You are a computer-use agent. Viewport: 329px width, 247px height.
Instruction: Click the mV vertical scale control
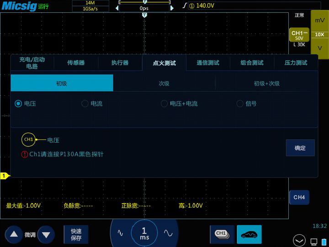pos(319,21)
